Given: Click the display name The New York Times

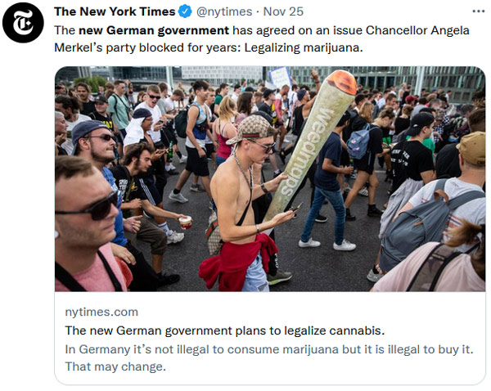Looking at the screenshot, I should coord(115,11).
